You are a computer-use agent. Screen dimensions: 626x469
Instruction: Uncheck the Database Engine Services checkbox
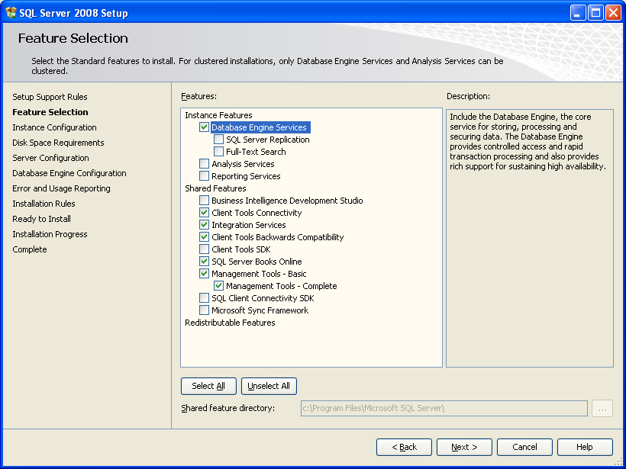(x=204, y=127)
